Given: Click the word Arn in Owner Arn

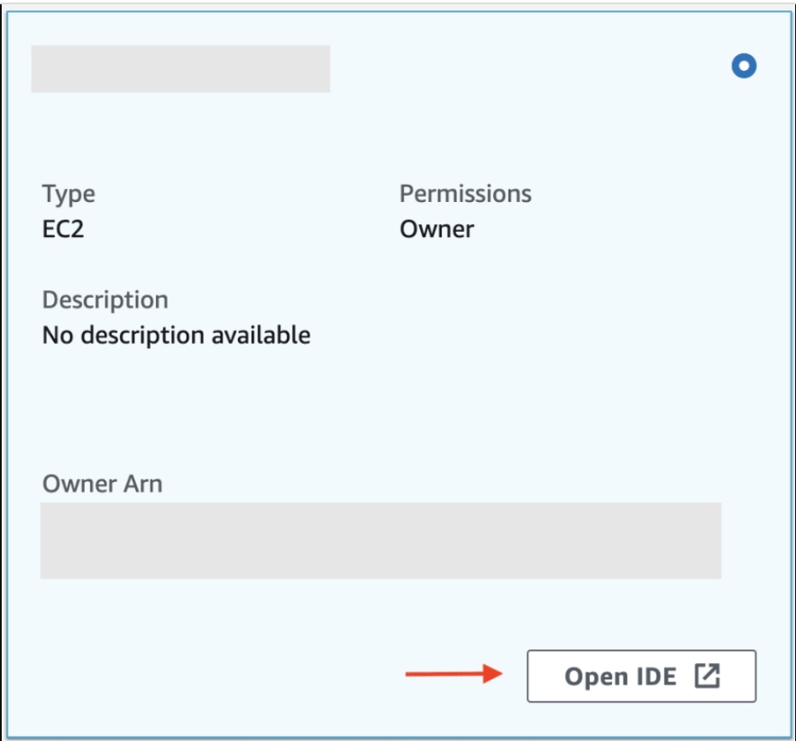Looking at the screenshot, I should (x=142, y=483).
